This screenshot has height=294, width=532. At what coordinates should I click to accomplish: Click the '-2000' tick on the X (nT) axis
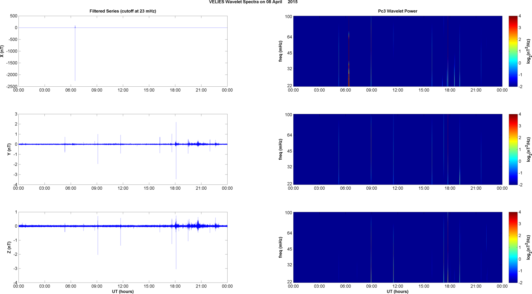point(11,75)
